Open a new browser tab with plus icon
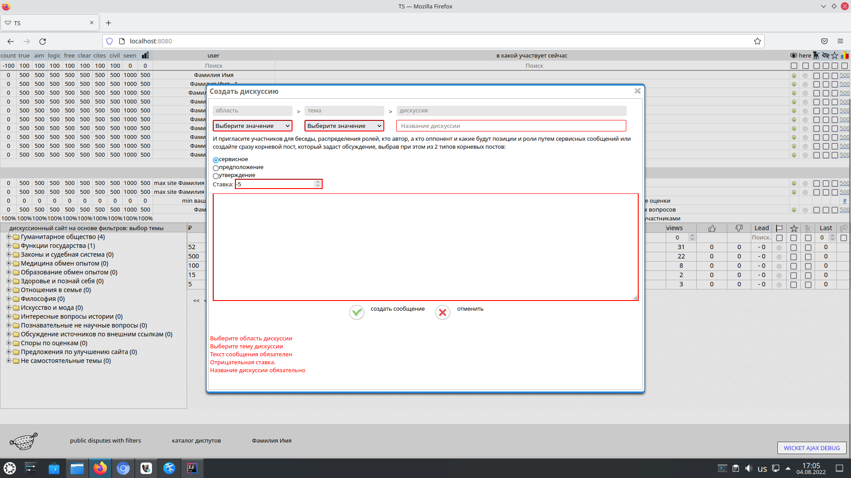 109,23
